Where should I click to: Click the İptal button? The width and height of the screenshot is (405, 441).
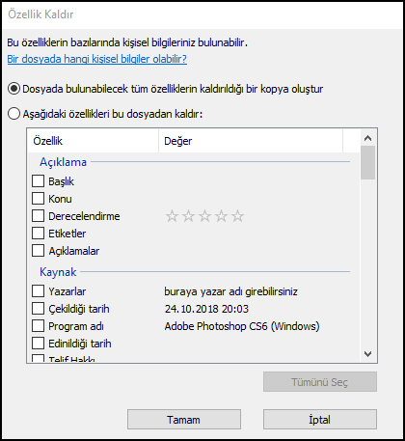(320, 420)
